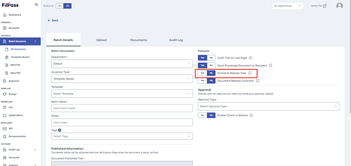
Task: Expand the Audit Log sidebar chevron
Action: (x=35, y=150)
